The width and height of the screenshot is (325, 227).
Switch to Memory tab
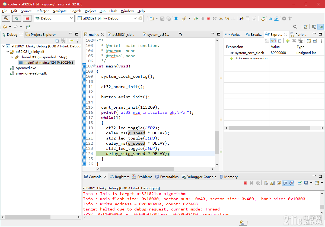click(x=229, y=177)
